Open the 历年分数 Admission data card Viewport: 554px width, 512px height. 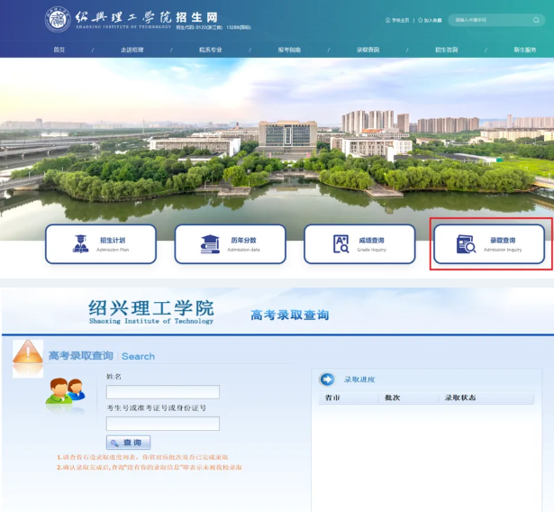coord(230,244)
